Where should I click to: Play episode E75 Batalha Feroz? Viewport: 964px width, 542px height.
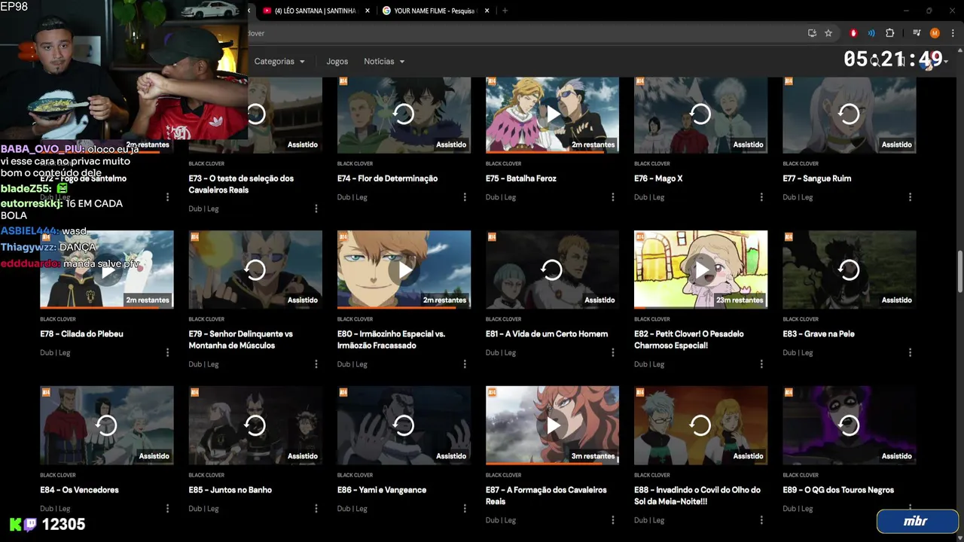point(552,114)
